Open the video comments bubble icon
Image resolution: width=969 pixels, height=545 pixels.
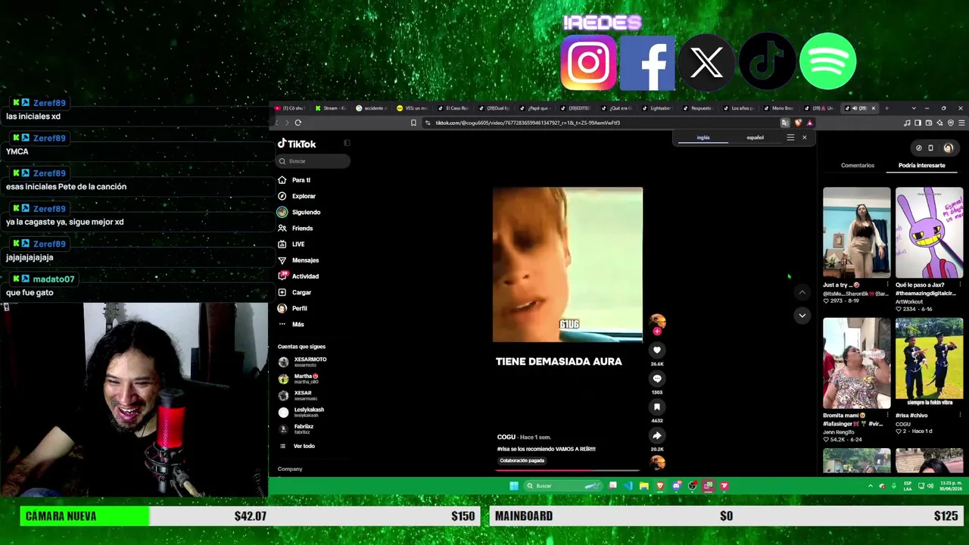point(657,378)
